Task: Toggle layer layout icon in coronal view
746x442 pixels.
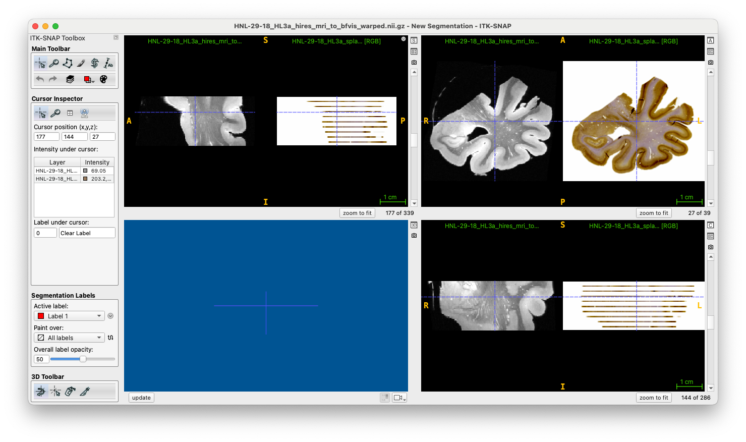Action: pos(710,236)
